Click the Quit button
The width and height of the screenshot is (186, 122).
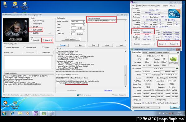tap(80, 45)
